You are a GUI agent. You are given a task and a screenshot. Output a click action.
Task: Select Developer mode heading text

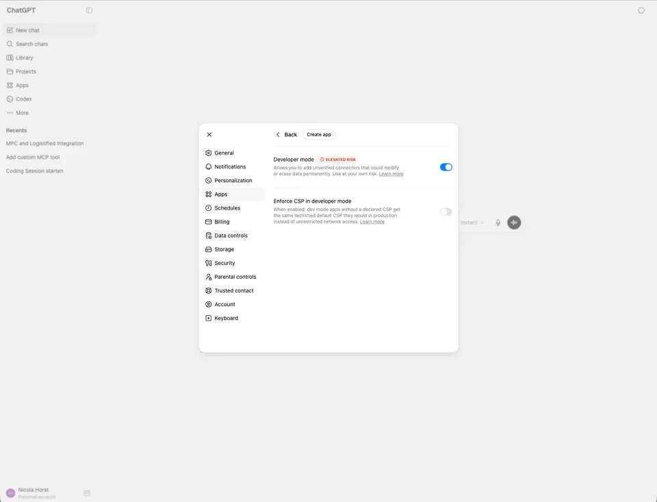click(294, 160)
